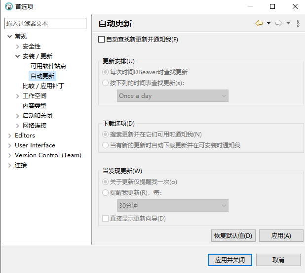Select 比较 / 应用补丁 in the tree
The width and height of the screenshot is (305, 273).
tap(43, 86)
